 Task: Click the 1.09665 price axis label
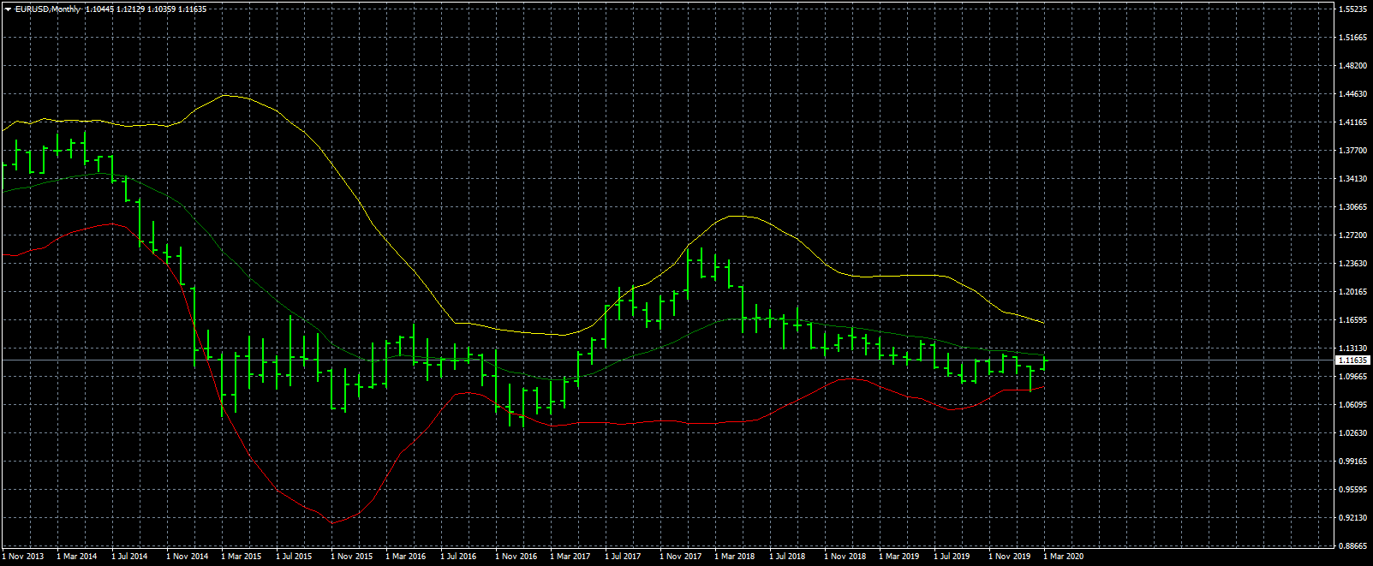click(x=1354, y=377)
